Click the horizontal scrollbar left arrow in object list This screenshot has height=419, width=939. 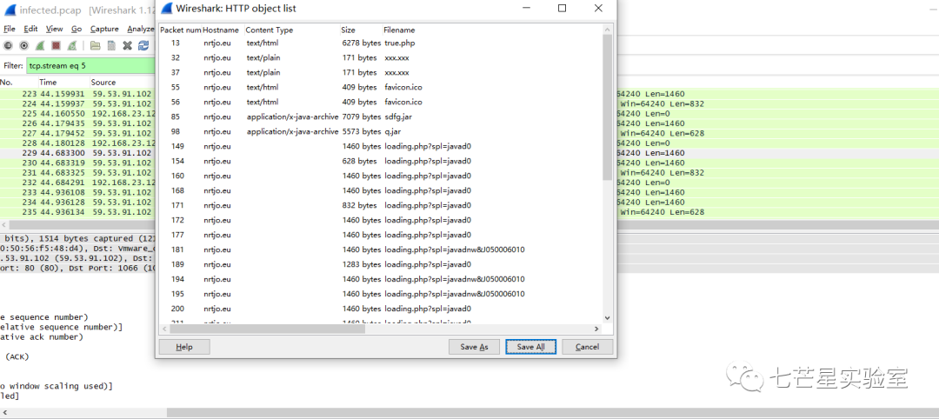164,329
